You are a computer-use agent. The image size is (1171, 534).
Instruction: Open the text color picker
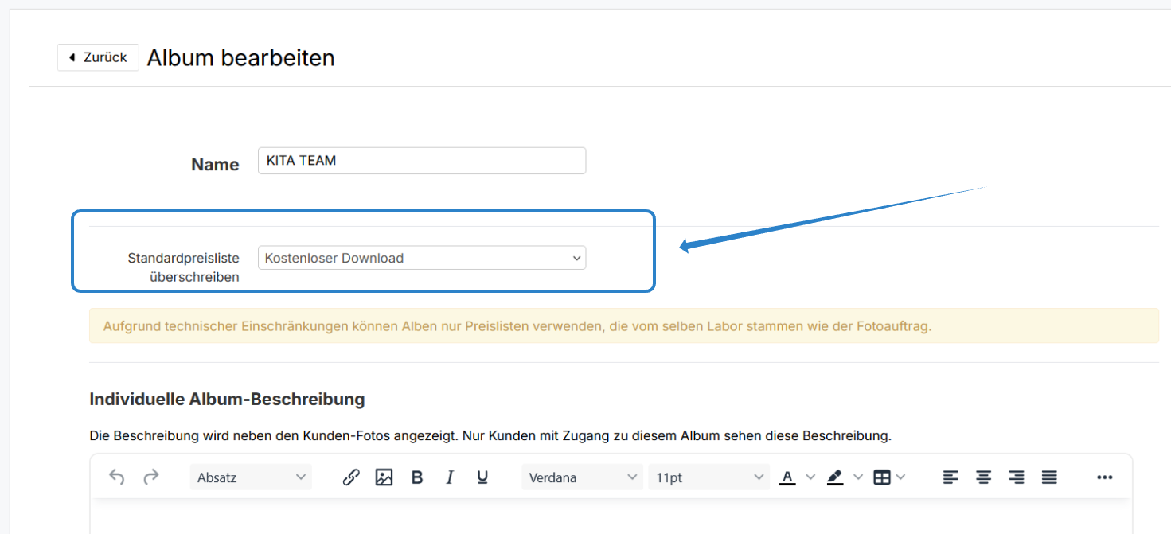786,477
